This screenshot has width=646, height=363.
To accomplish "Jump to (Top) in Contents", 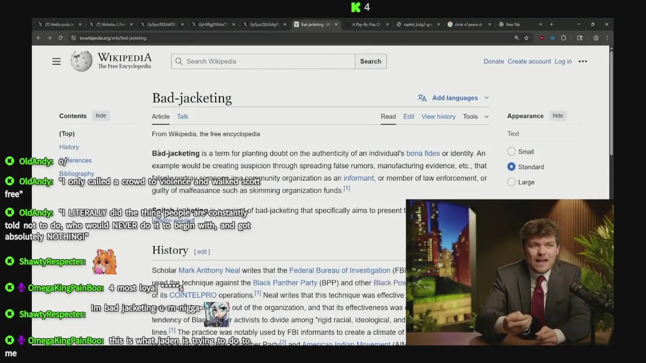I will point(67,134).
